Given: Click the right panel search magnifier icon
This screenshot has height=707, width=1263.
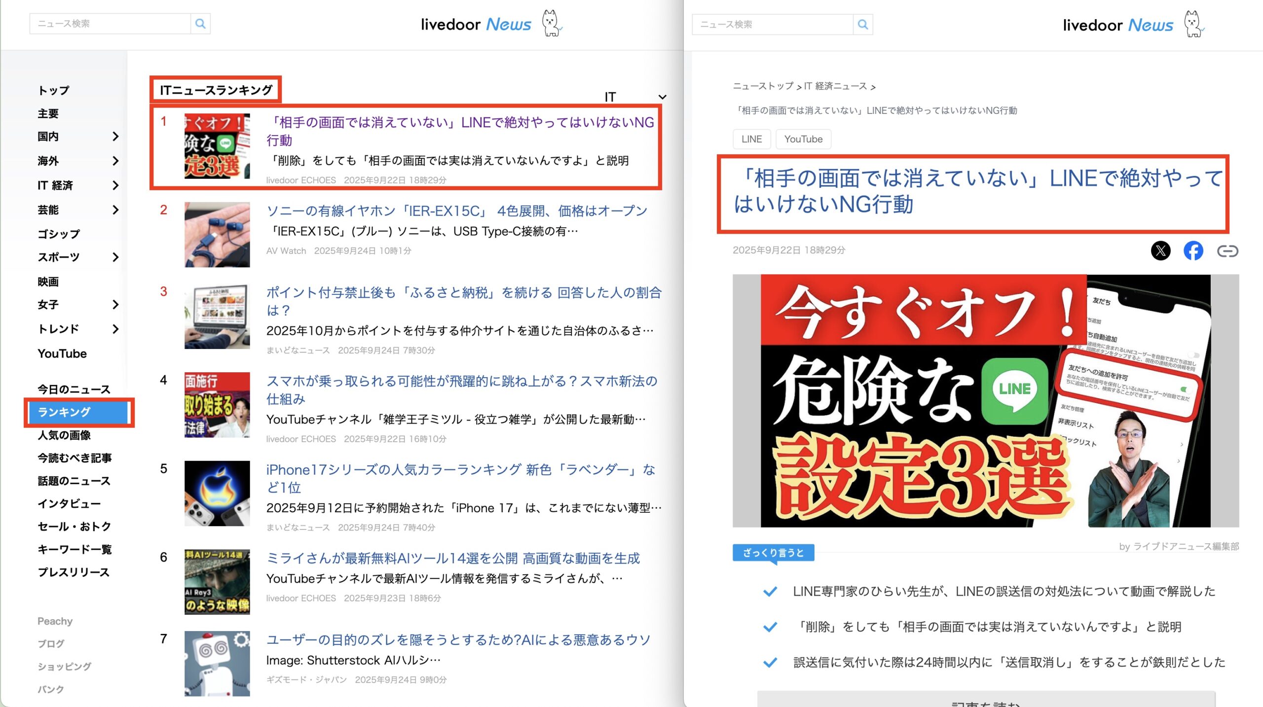Looking at the screenshot, I should [862, 24].
